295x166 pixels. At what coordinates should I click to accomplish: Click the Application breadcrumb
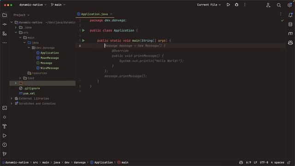point(101,162)
